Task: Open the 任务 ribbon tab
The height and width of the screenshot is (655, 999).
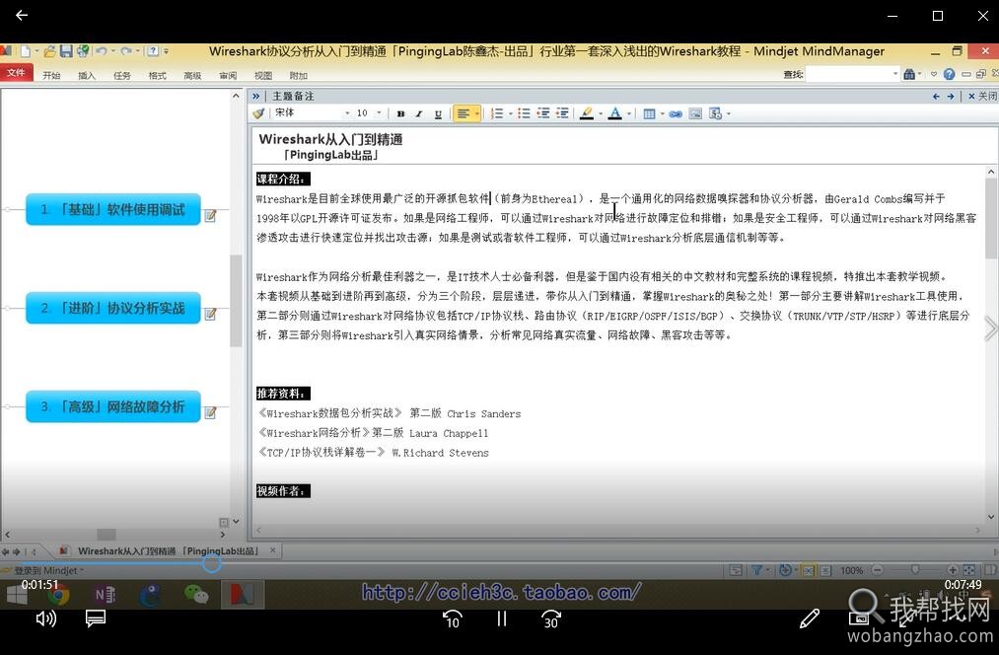Action: [121, 75]
